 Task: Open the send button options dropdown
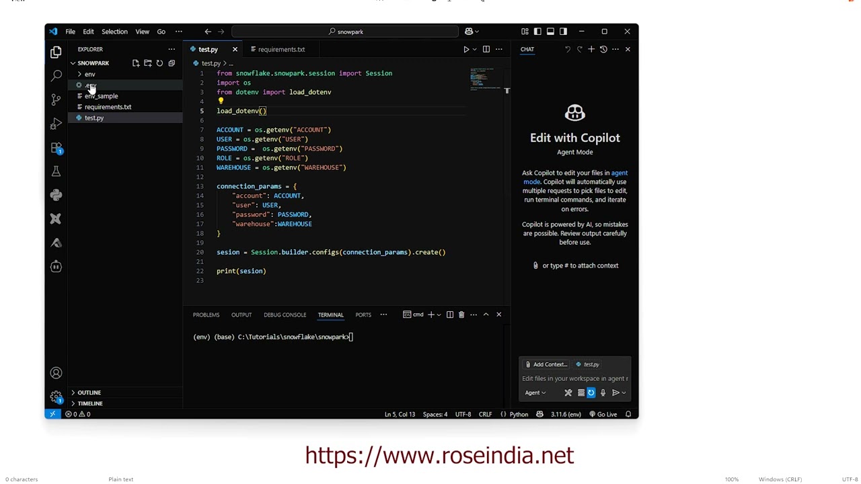[x=624, y=393]
